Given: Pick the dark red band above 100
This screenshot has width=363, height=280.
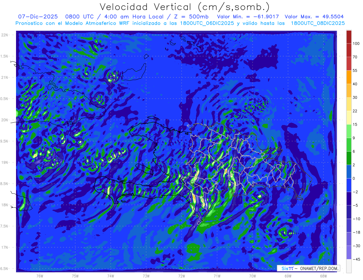Looking at the screenshot, I should point(349,37).
